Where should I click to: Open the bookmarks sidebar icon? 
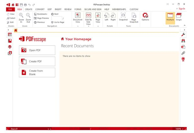10,41
